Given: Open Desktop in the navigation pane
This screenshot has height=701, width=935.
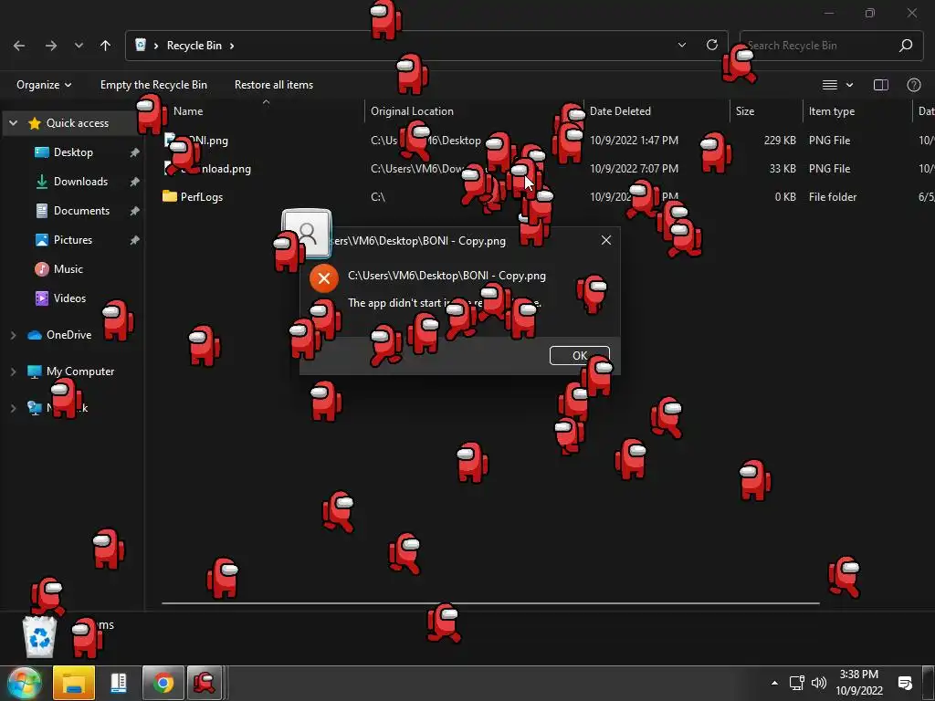Looking at the screenshot, I should click(x=73, y=152).
